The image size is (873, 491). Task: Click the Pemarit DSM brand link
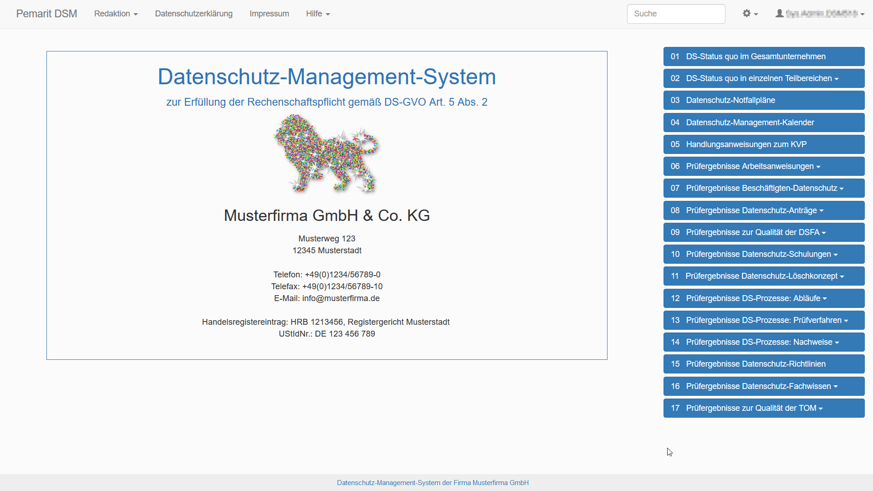pos(46,14)
